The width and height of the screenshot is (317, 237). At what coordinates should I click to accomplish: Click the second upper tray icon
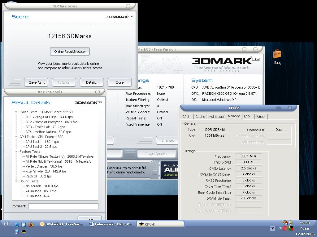pos(291,223)
